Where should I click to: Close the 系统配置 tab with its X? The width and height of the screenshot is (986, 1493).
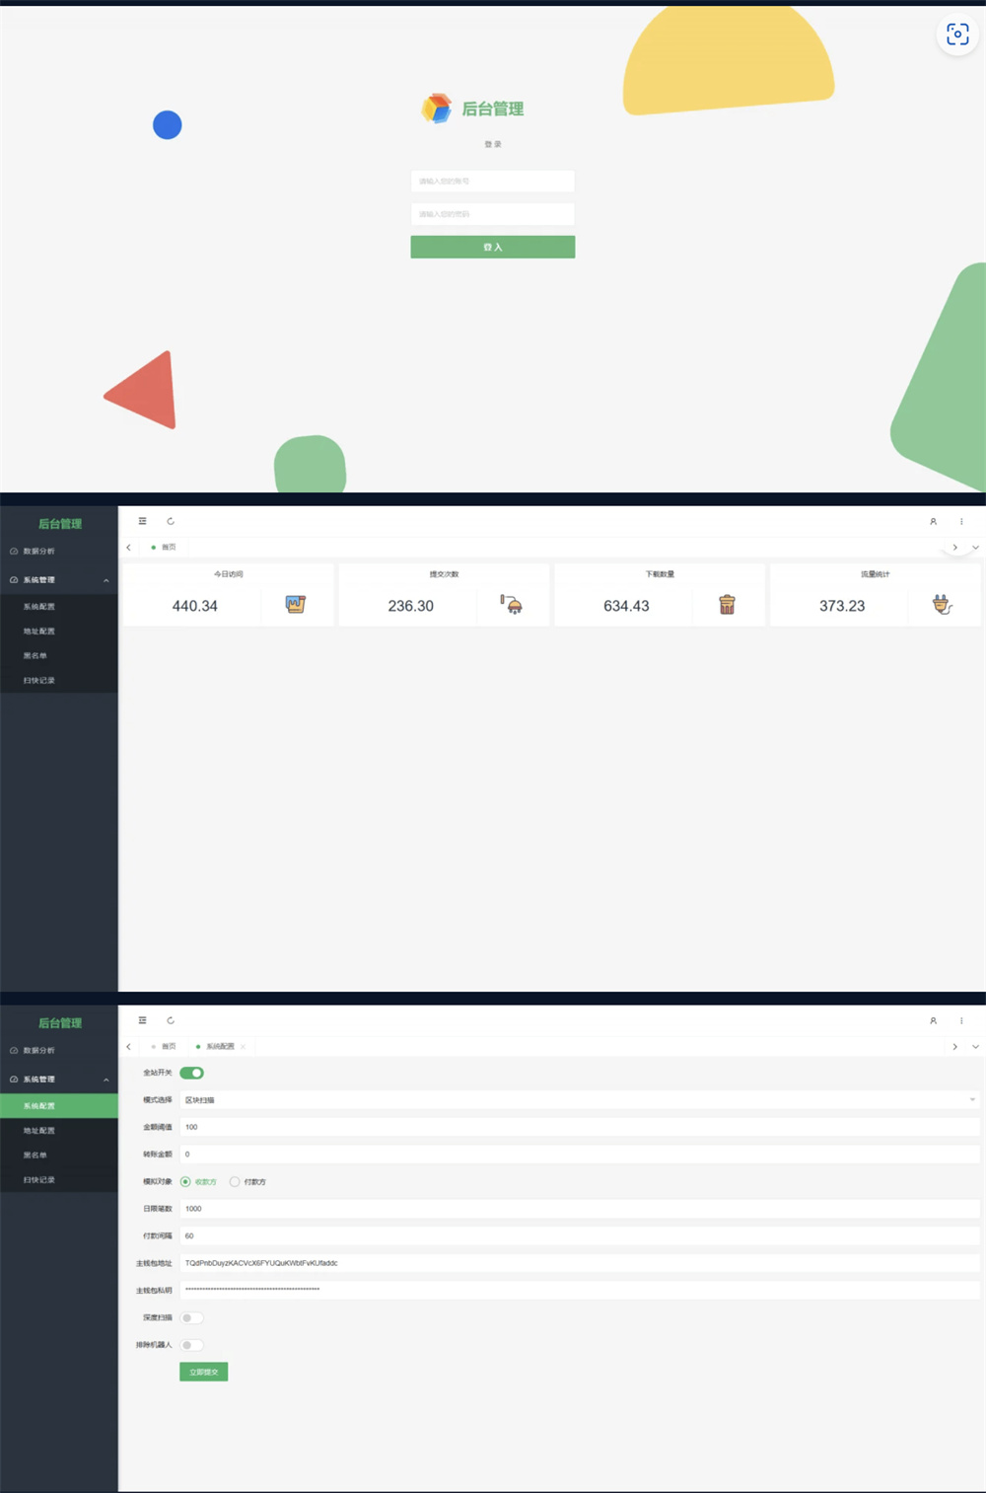coord(244,1047)
